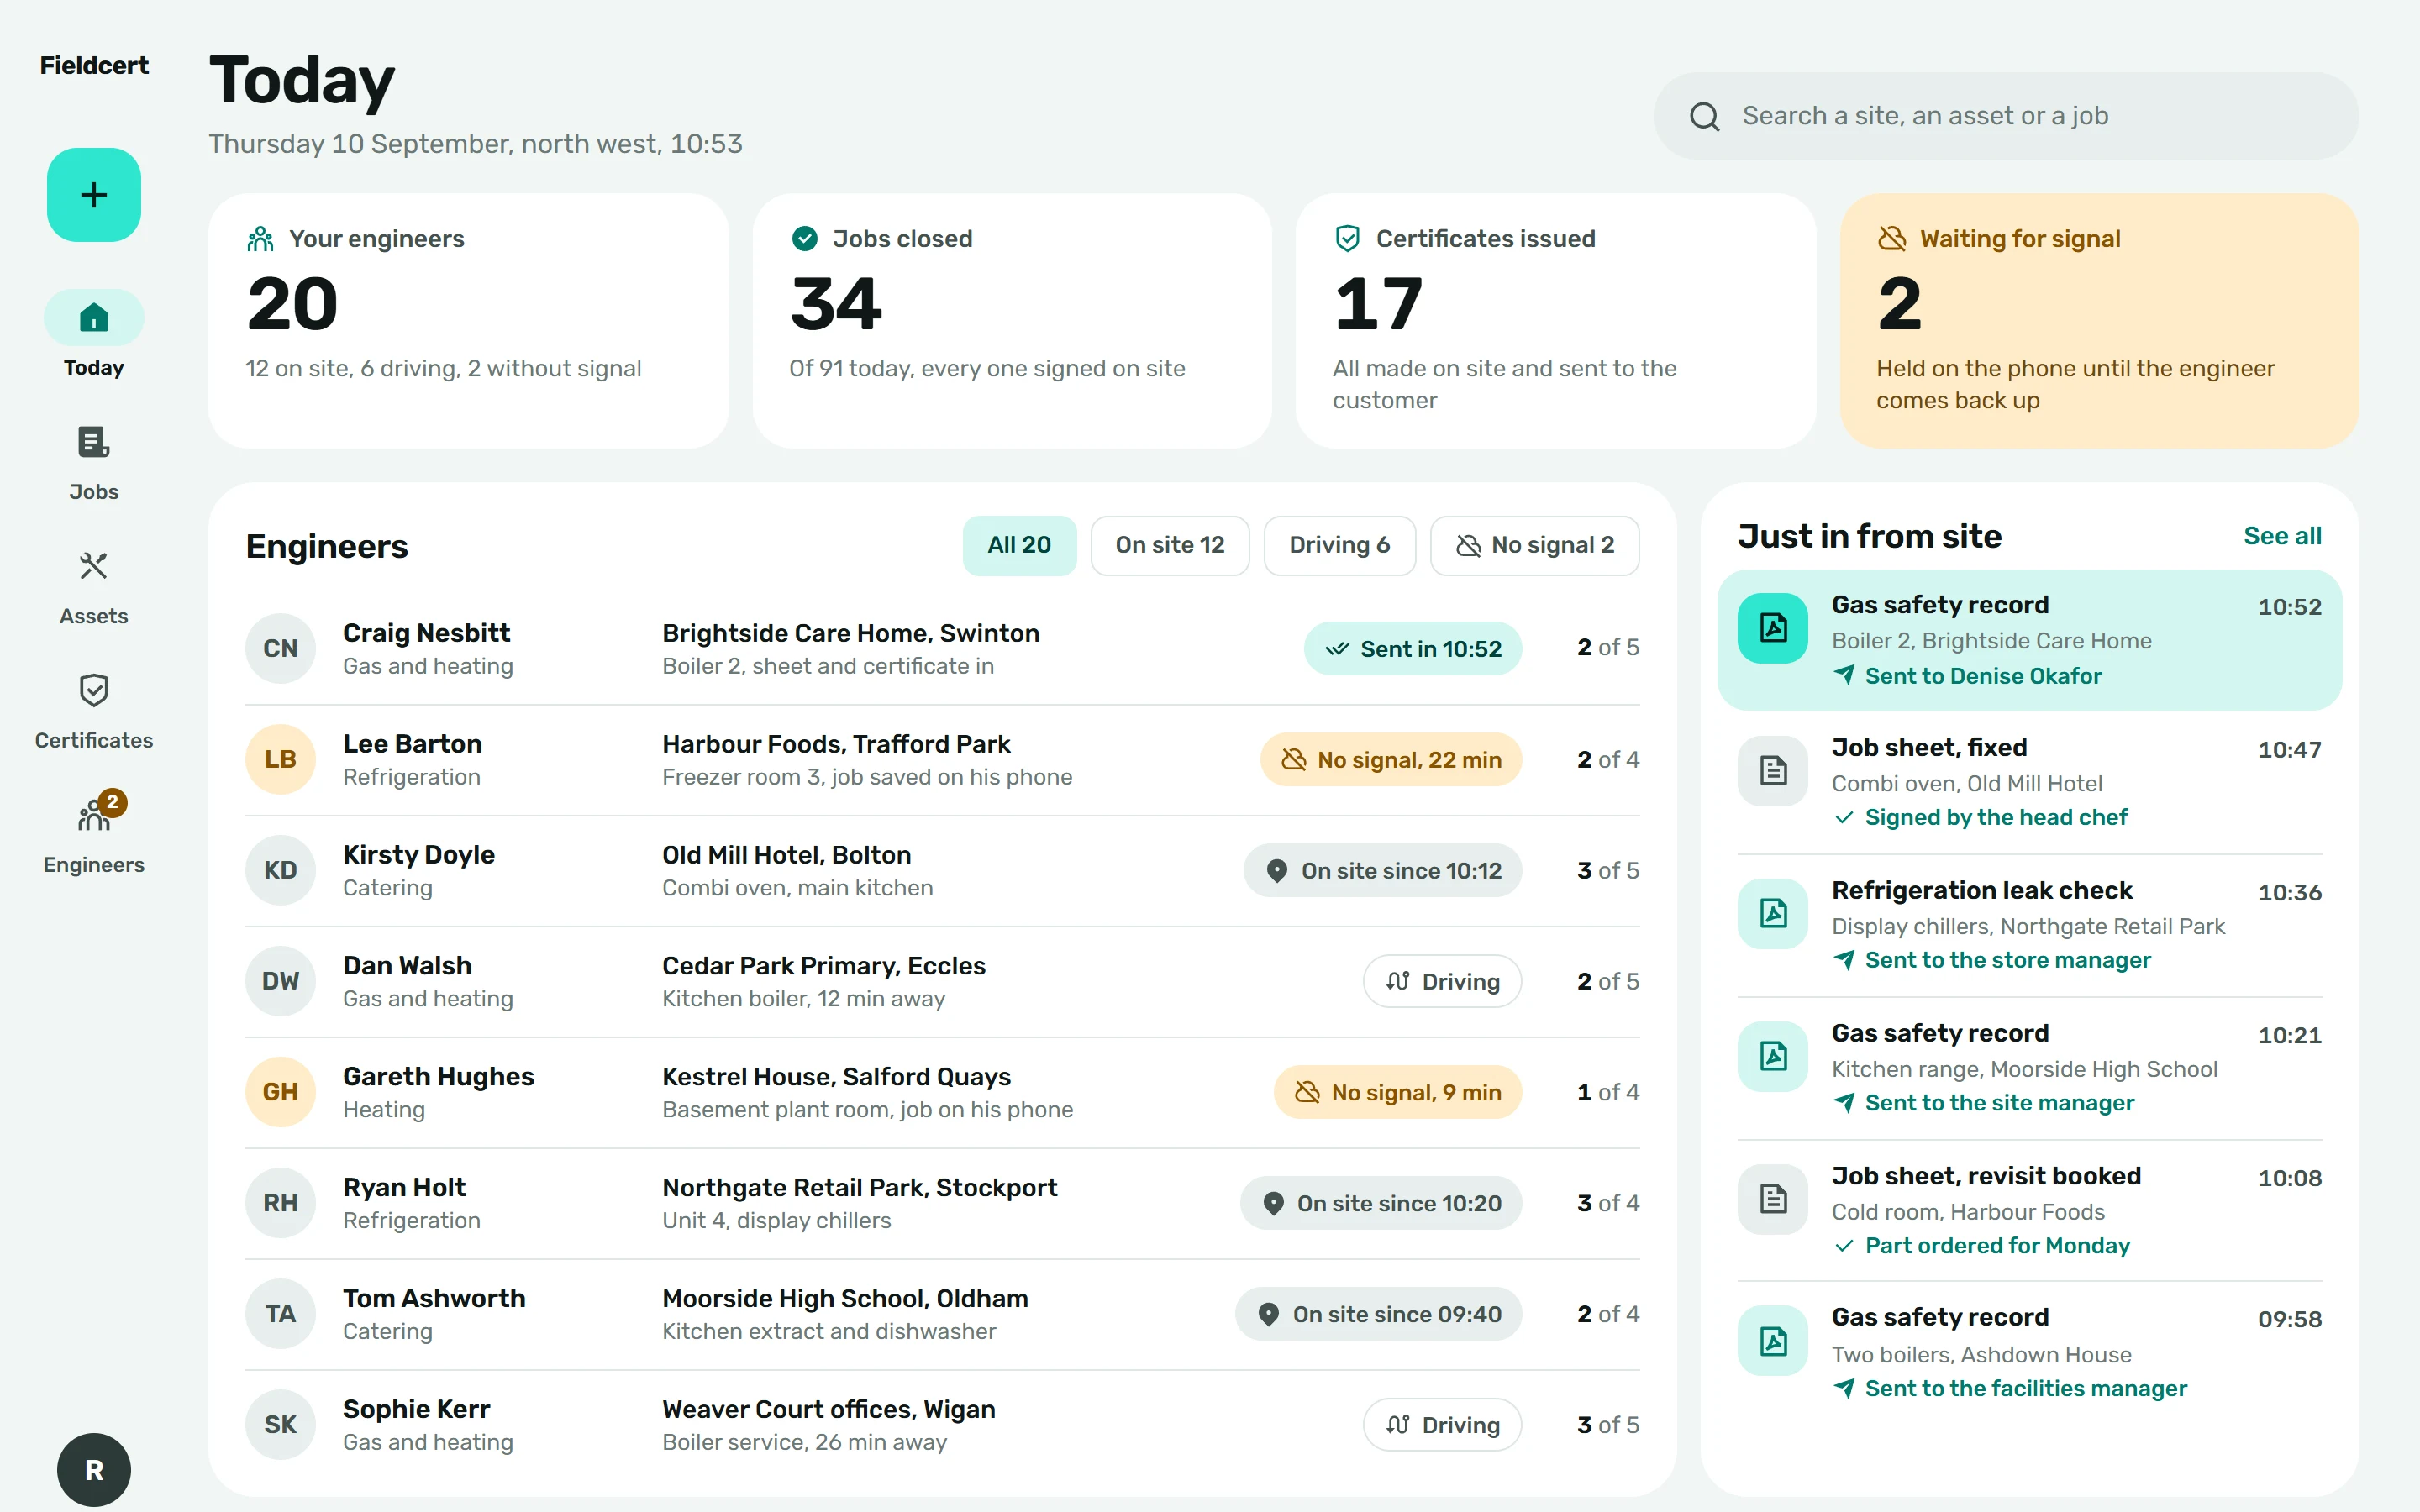Click the TA avatar for Tom Ashworth
The width and height of the screenshot is (2420, 1512).
pos(281,1314)
